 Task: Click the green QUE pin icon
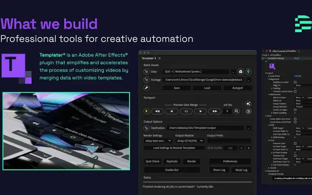[248, 71]
